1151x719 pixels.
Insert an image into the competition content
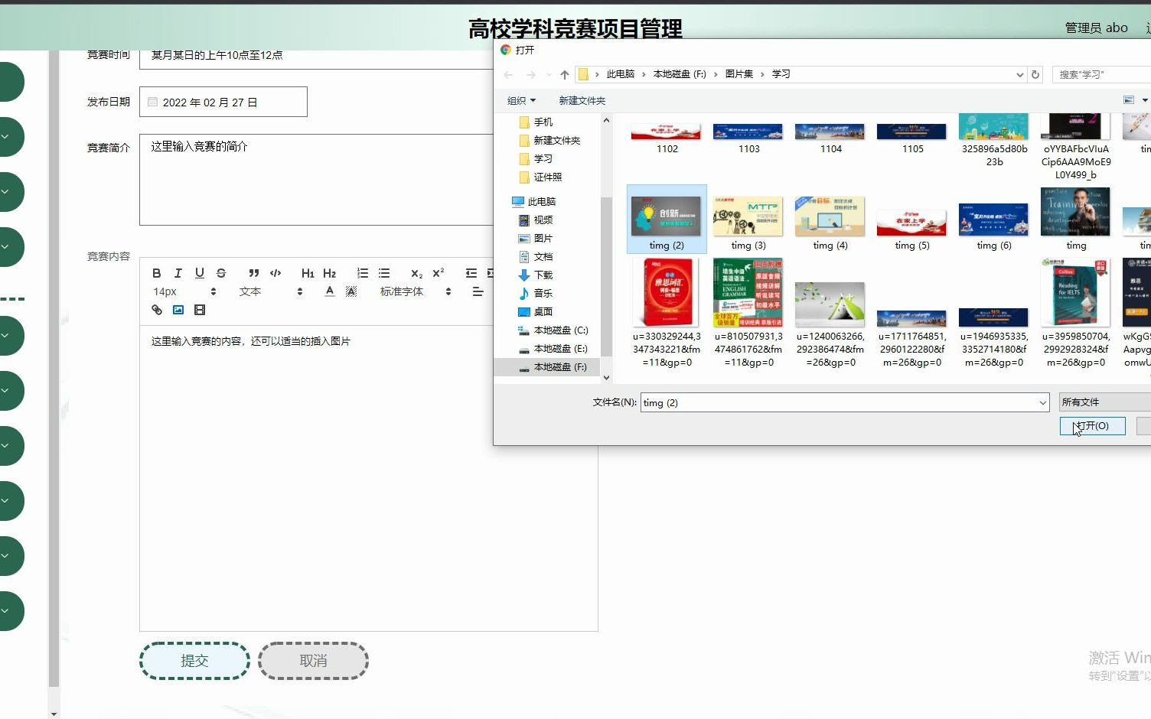coord(178,310)
